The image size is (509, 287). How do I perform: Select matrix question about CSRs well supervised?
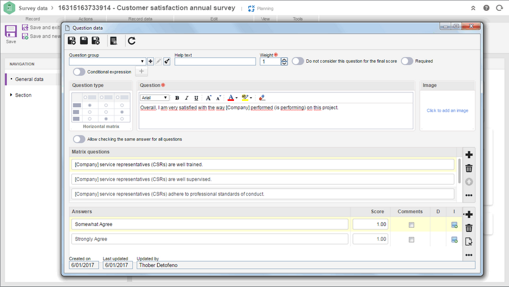[x=262, y=179]
